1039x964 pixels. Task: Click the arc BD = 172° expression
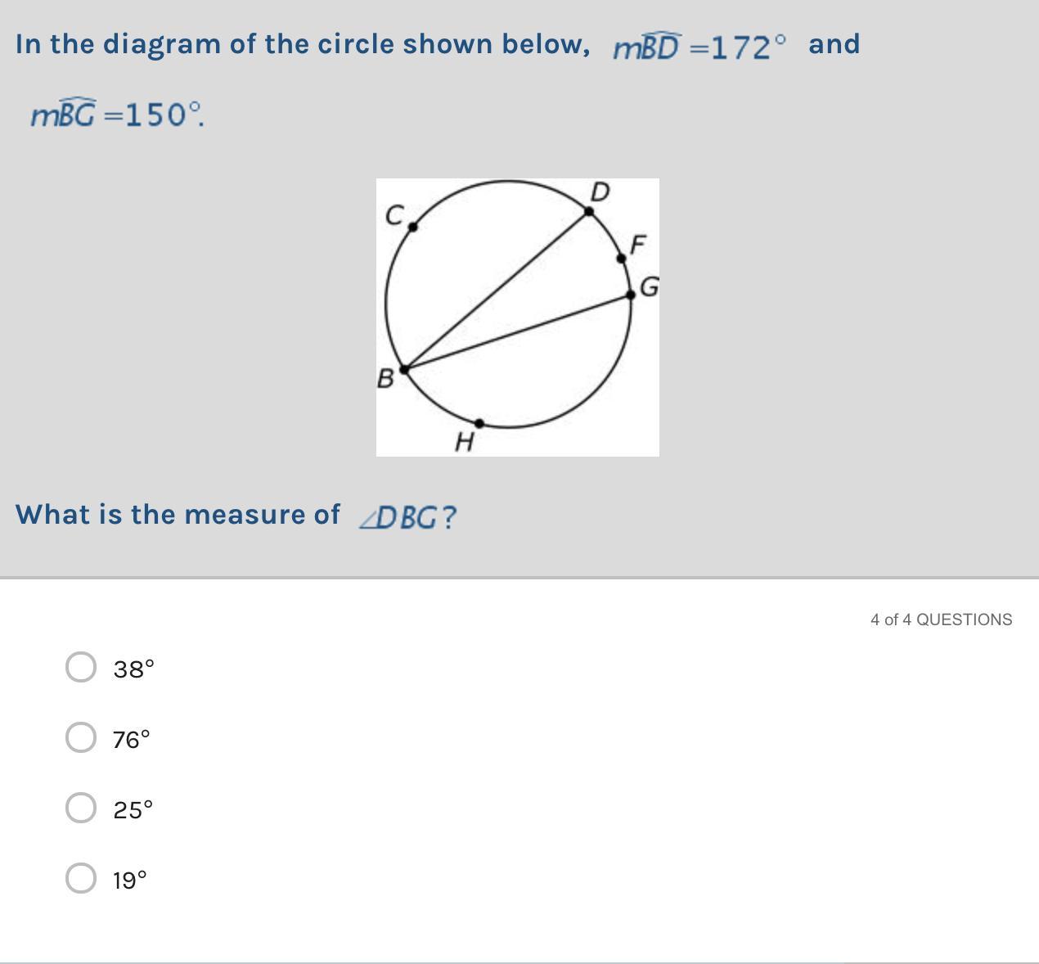(699, 47)
